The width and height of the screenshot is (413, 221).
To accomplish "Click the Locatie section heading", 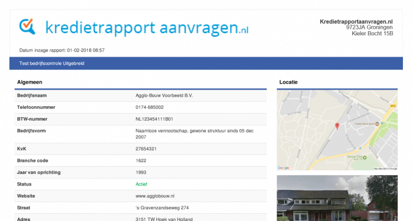I will [289, 82].
